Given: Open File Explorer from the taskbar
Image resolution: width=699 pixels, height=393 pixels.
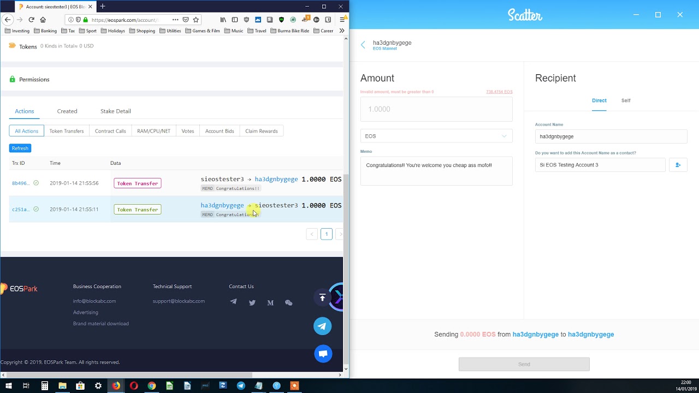Looking at the screenshot, I should (62, 386).
